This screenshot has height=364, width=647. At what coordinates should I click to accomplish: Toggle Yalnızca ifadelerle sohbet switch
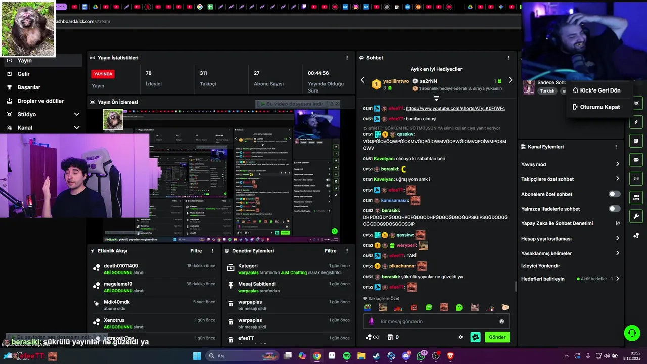pyautogui.click(x=614, y=209)
